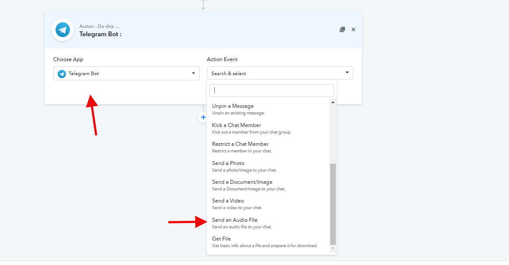Screen dimensions: 509x265
Task: Click the dropdown list scroll-down arrow
Action: 333,248
